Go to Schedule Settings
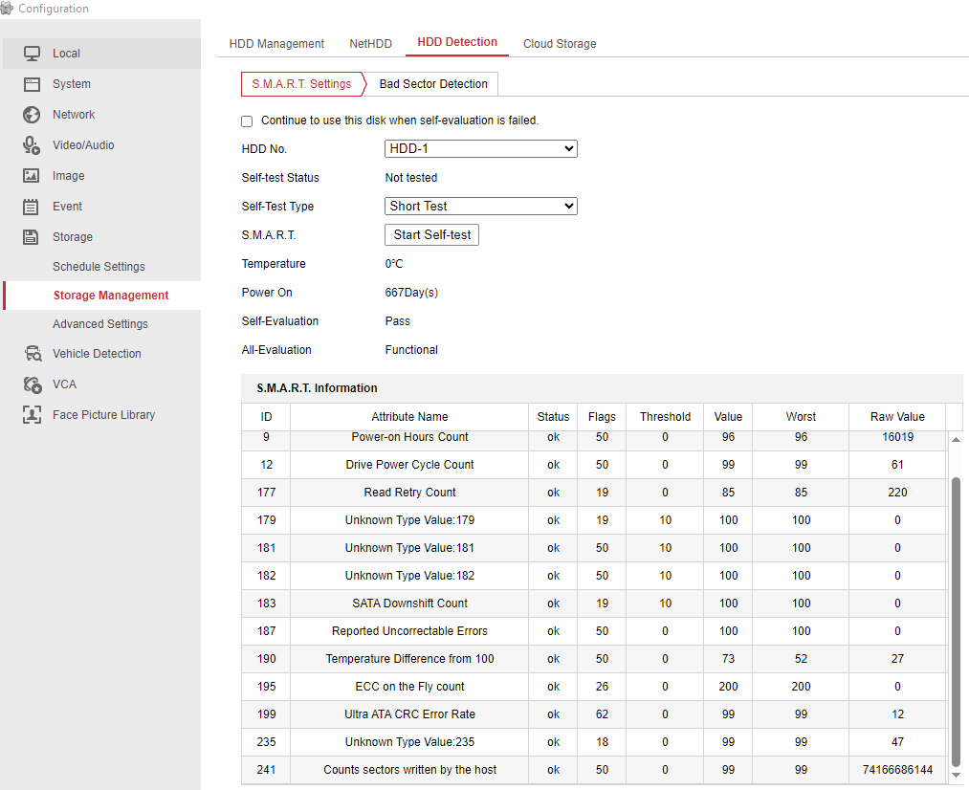 [x=99, y=267]
